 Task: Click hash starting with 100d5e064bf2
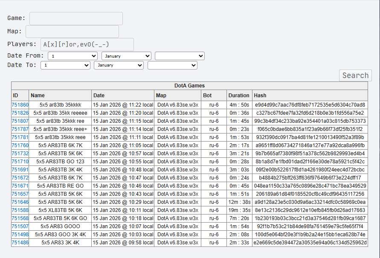point(310,235)
